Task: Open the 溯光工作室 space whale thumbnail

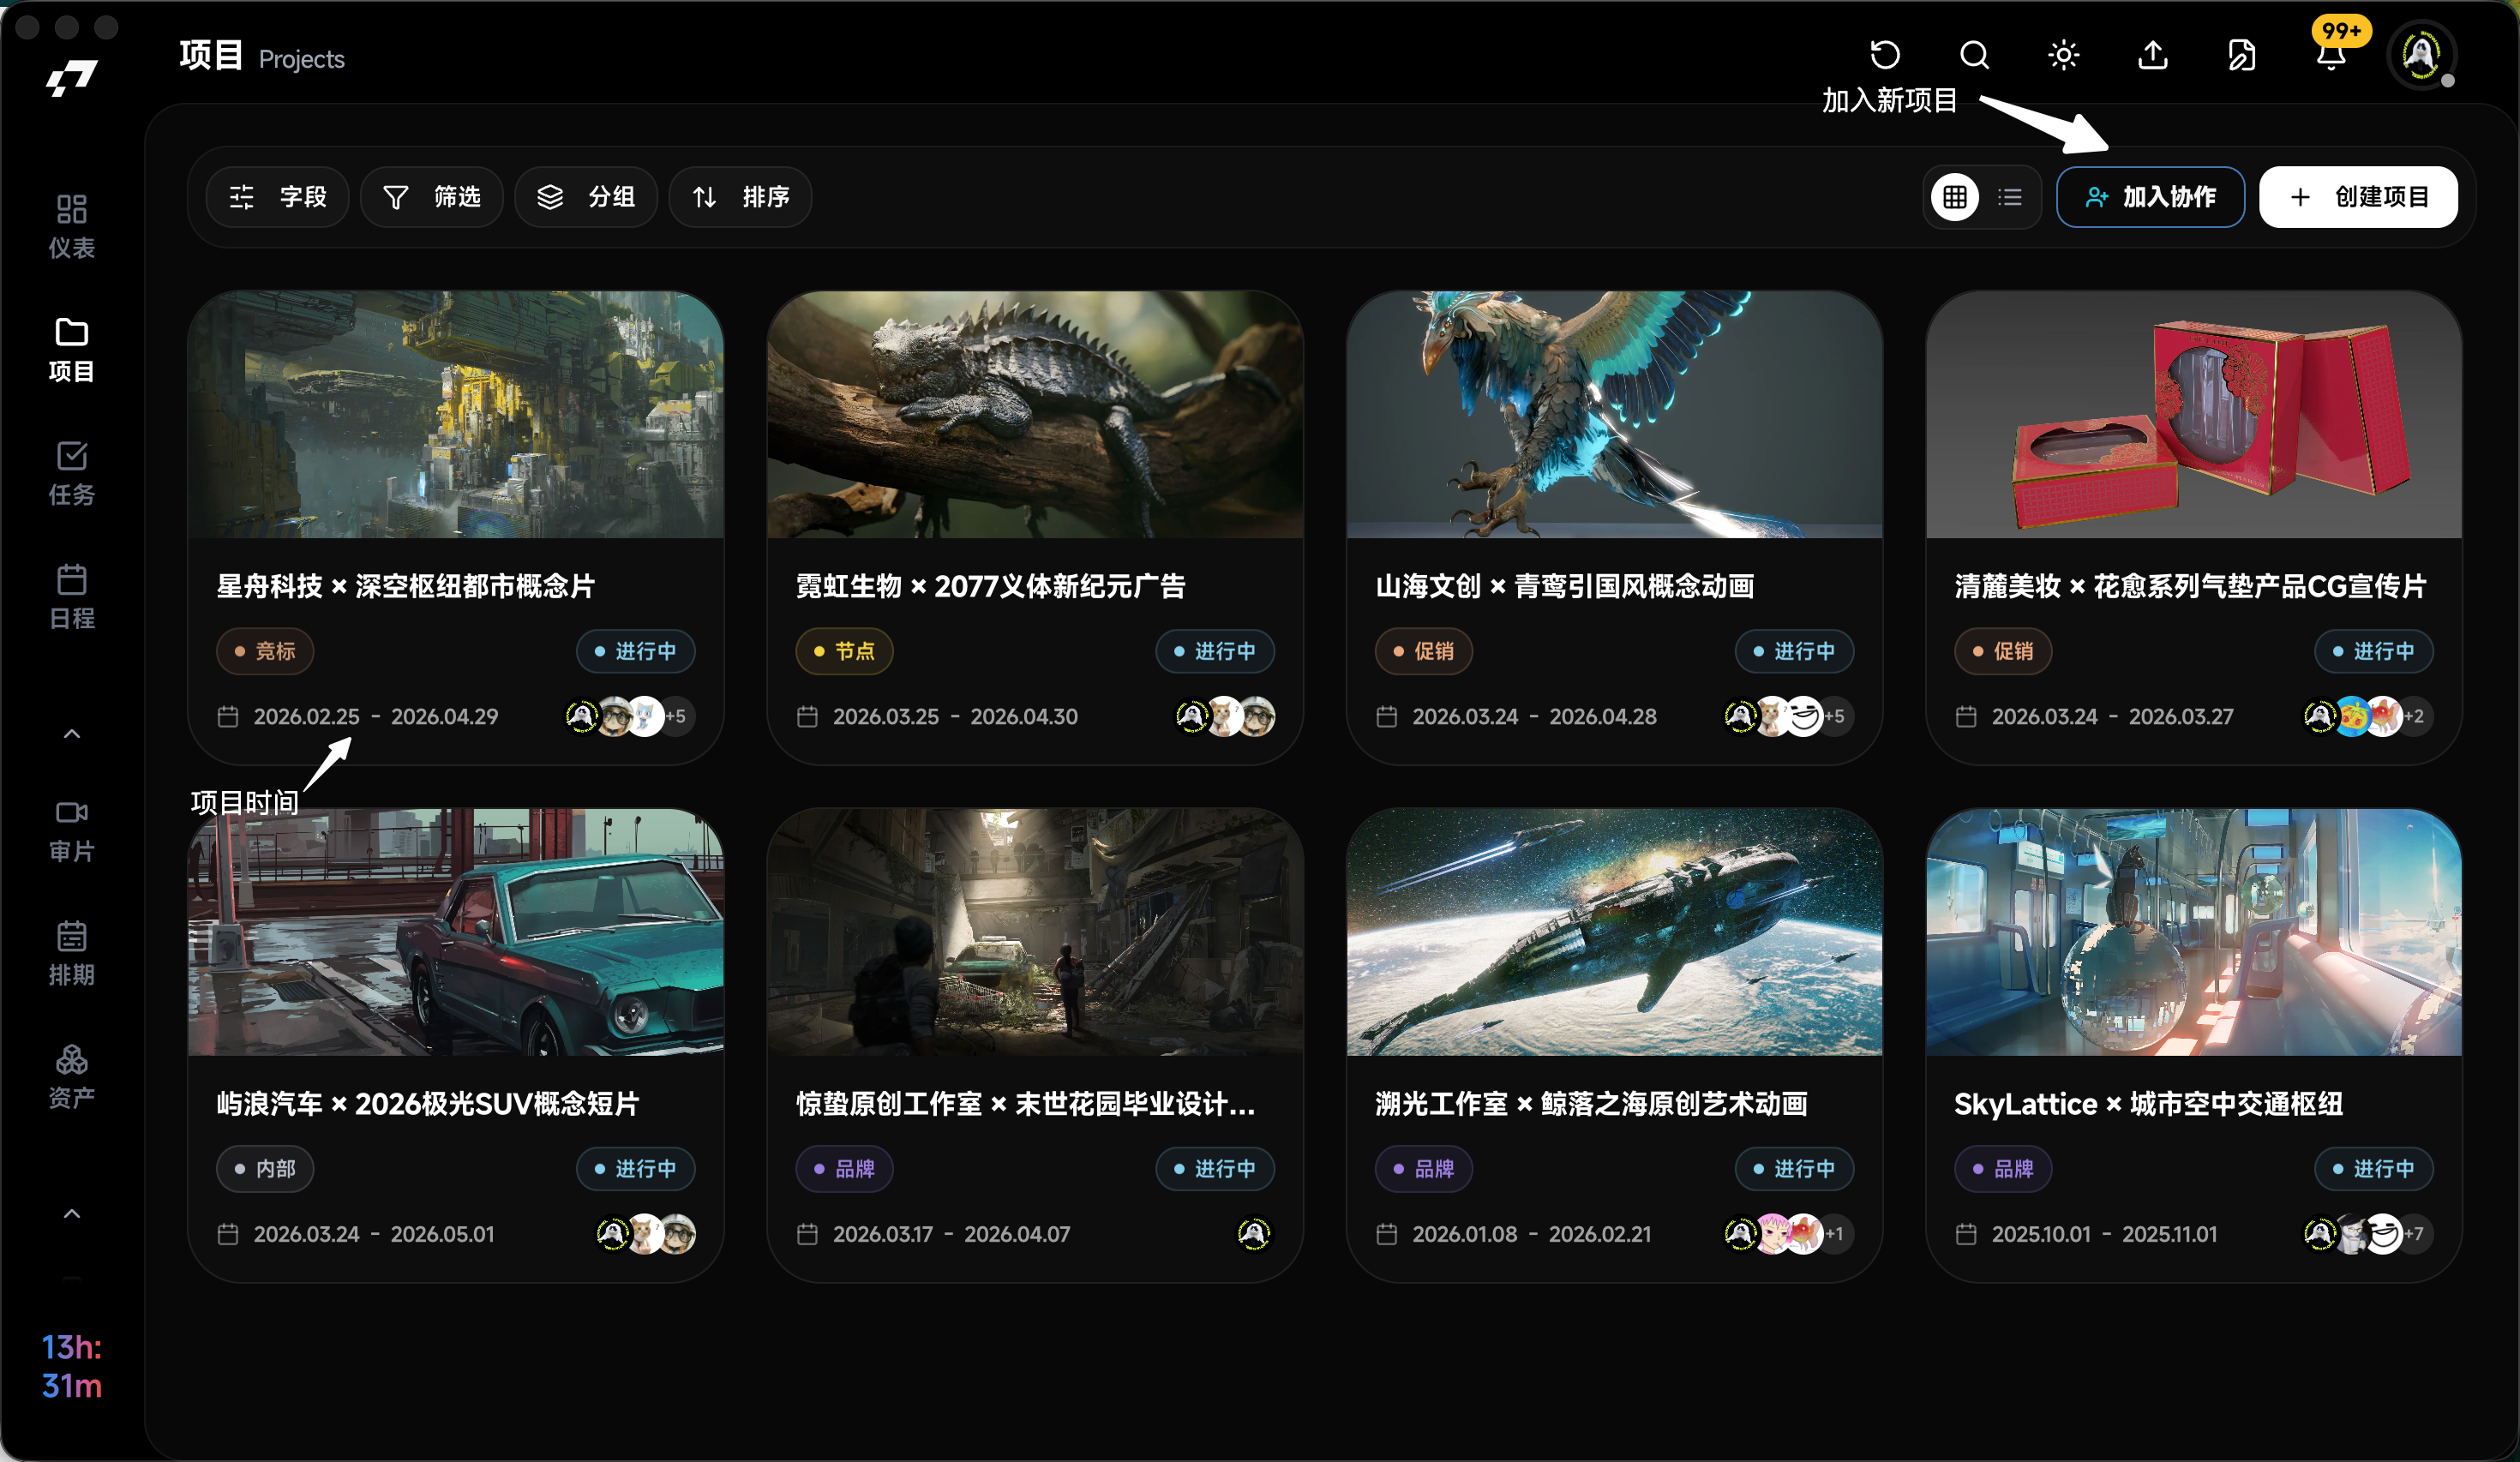Action: click(1614, 932)
